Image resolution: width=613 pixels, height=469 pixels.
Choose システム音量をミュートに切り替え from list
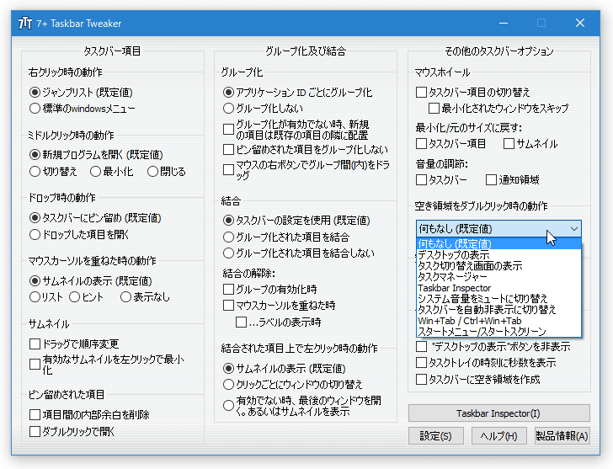coord(499,299)
